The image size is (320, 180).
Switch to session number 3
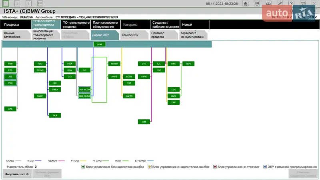pos(29,3)
